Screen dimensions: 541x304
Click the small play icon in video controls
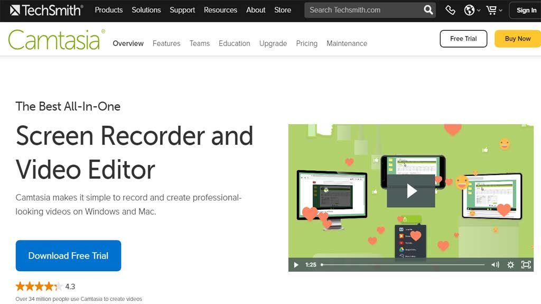click(x=296, y=264)
